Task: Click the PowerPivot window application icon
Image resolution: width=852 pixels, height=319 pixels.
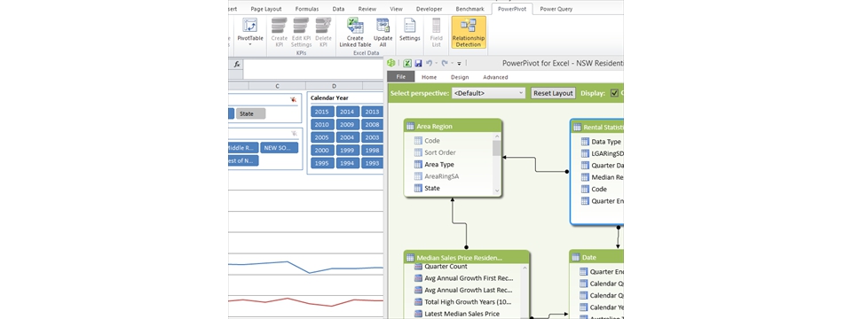Action: tap(391, 64)
